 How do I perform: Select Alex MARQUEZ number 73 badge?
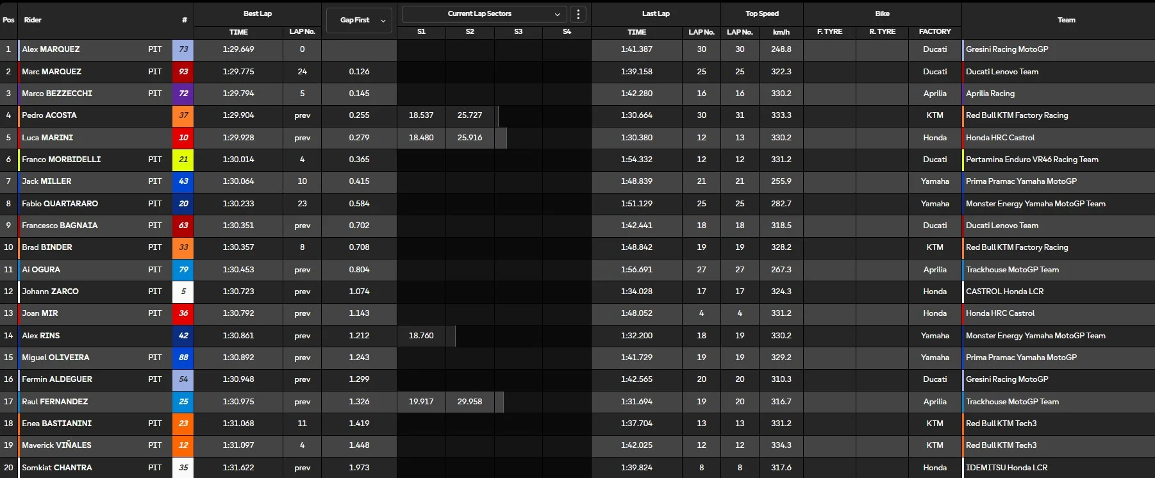tap(183, 49)
